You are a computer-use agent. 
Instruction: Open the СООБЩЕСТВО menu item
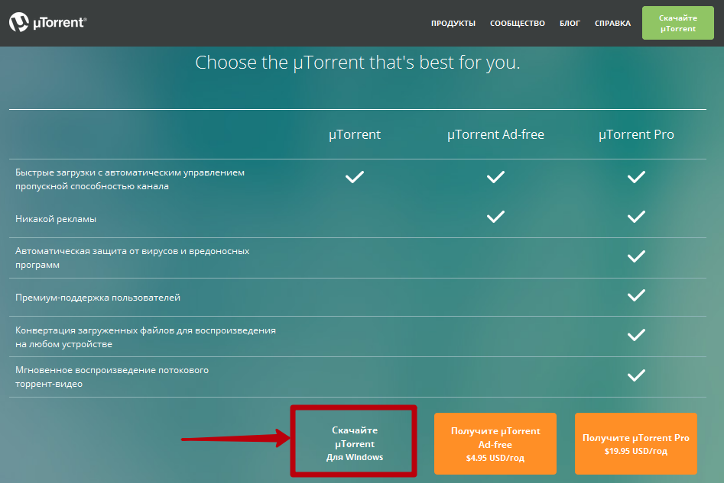517,23
